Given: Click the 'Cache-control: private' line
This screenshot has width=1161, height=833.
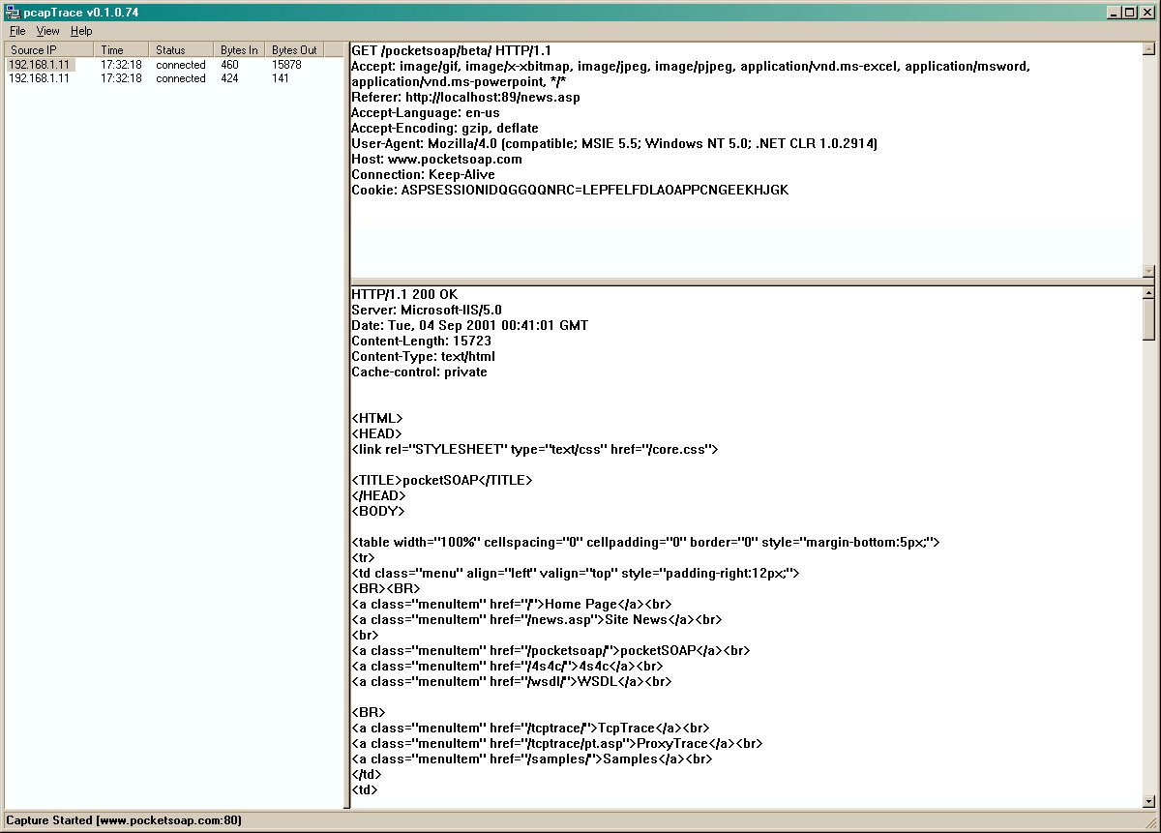Looking at the screenshot, I should coord(419,372).
